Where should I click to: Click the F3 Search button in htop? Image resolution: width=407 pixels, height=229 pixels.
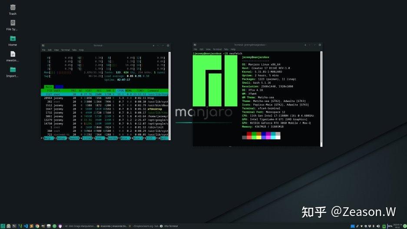(x=73, y=138)
